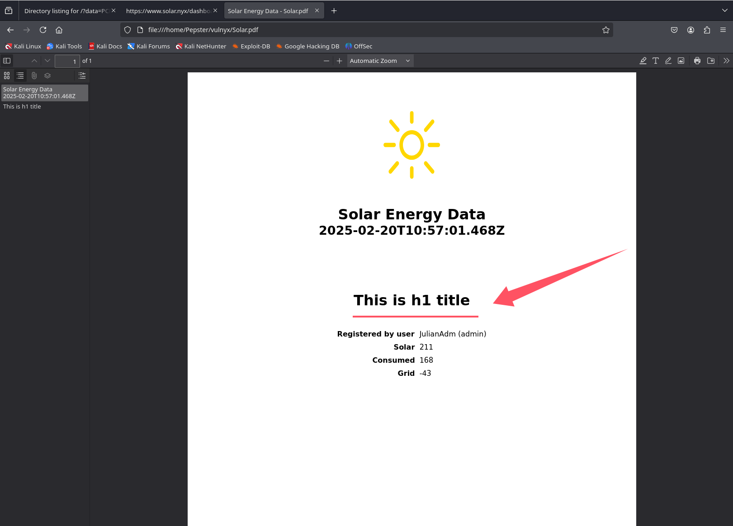
Task: Open the Firefox hamburger application menu
Action: (x=723, y=30)
